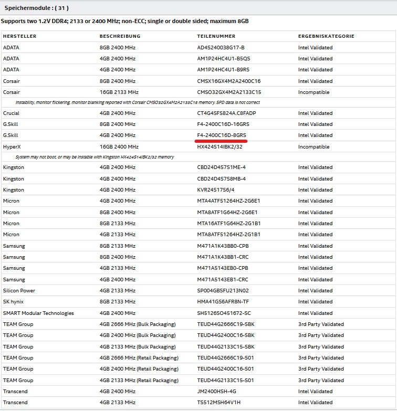Select part number M471A1K43BB1-CRC
Image resolution: width=397 pixels, height=411 pixels.
coord(223,257)
